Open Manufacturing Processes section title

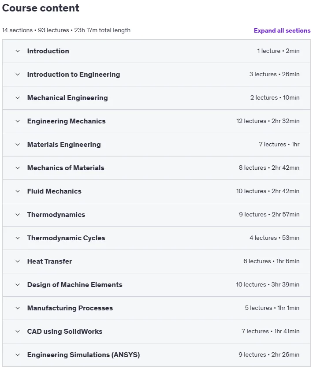pyautogui.click(x=70, y=308)
